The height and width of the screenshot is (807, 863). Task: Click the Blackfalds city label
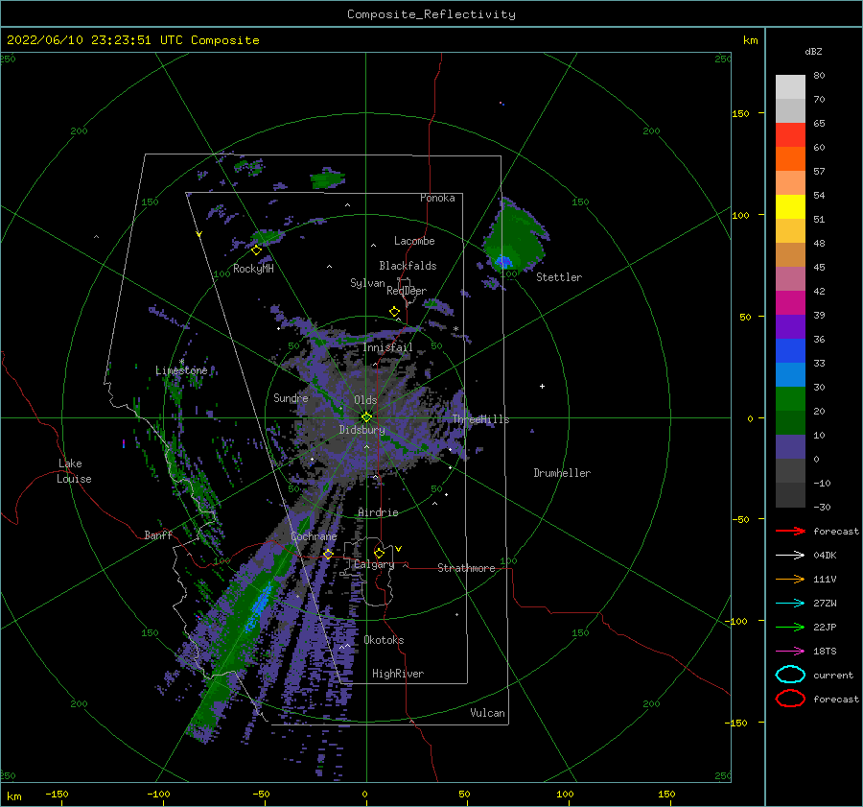408,266
